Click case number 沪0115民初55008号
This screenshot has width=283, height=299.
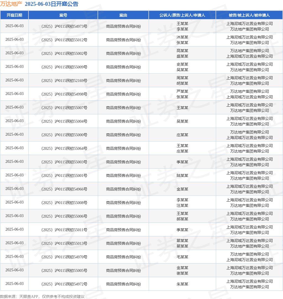(x=64, y=202)
